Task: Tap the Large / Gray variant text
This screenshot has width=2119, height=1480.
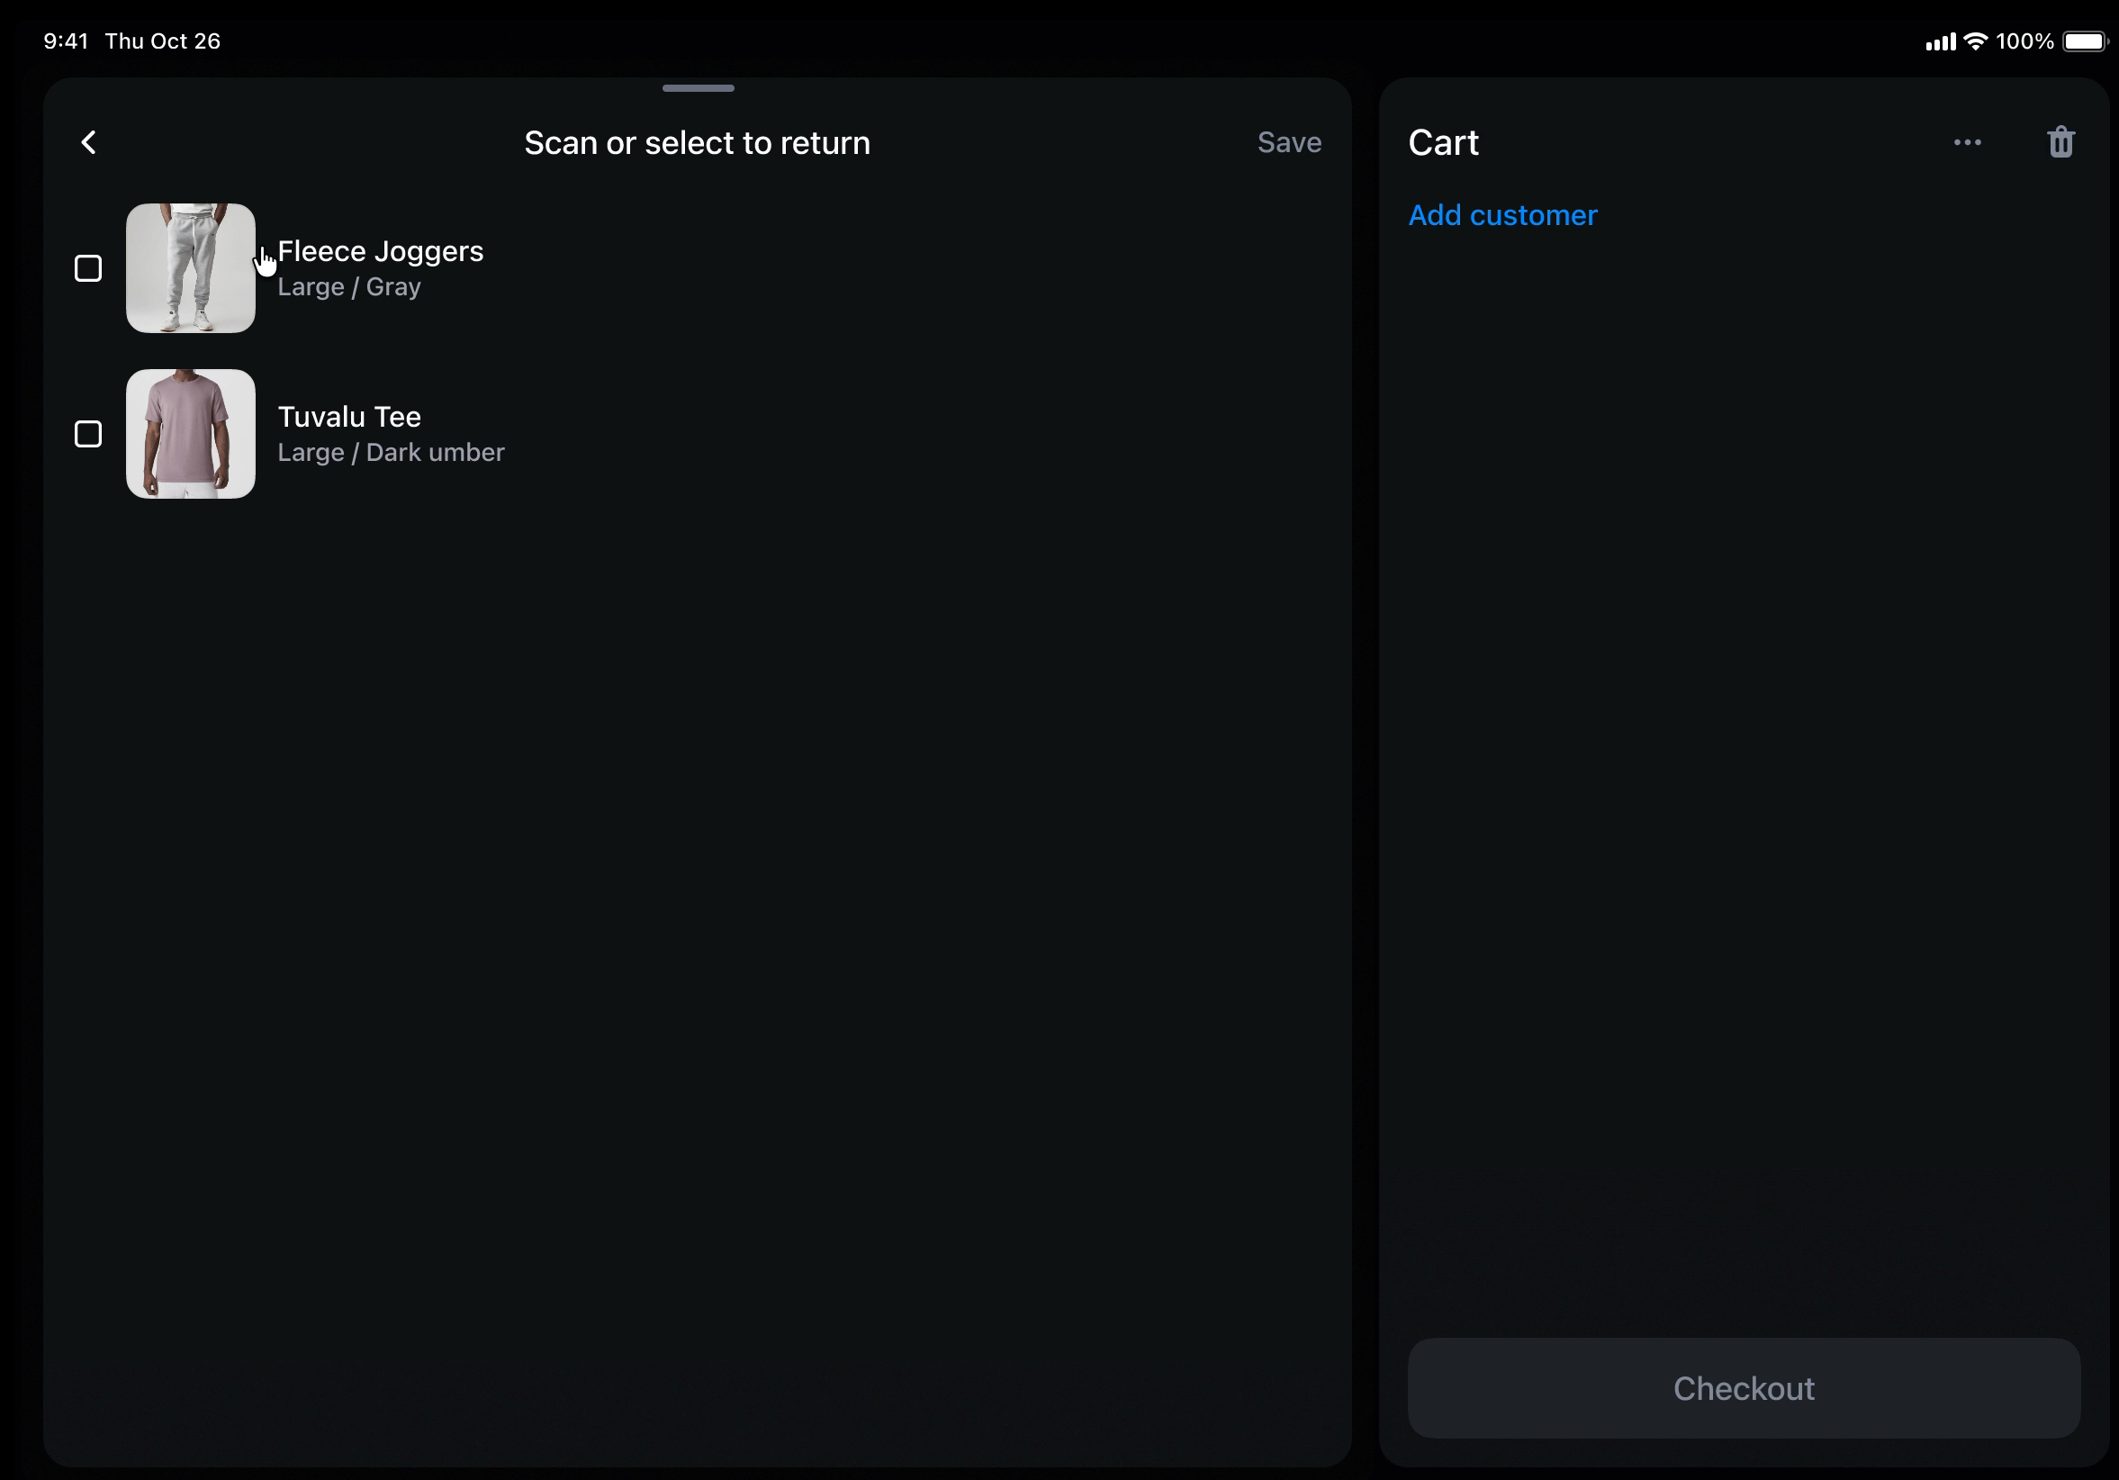Action: coord(349,287)
